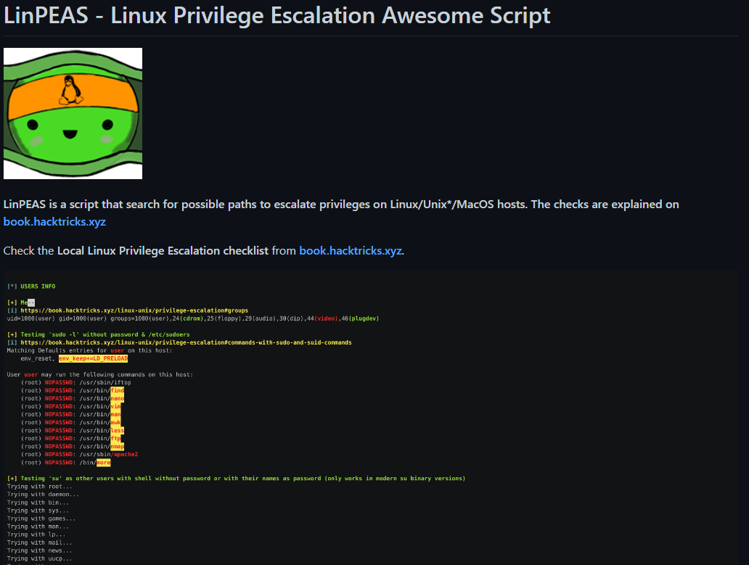Click the highlighted 'find' binary entry
This screenshot has height=565, width=749.
coord(117,390)
